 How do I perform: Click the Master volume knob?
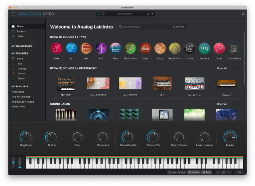(230, 137)
